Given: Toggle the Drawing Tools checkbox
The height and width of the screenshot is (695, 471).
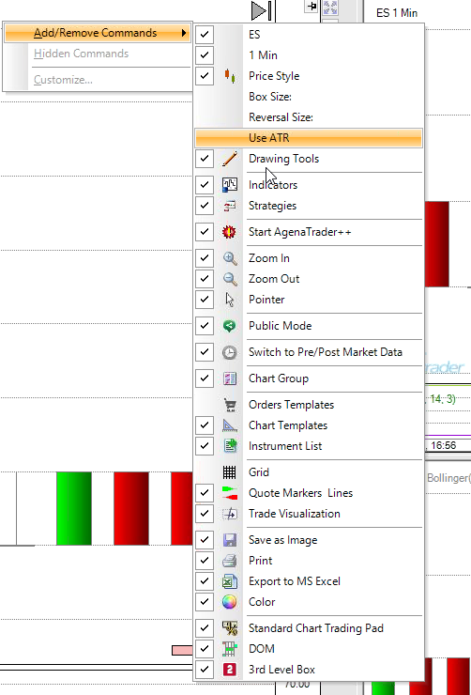Looking at the screenshot, I should point(205,159).
